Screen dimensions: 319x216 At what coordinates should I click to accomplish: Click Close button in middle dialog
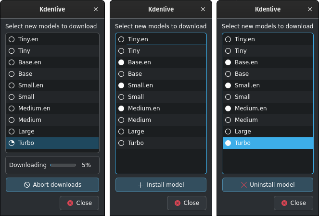187,203
